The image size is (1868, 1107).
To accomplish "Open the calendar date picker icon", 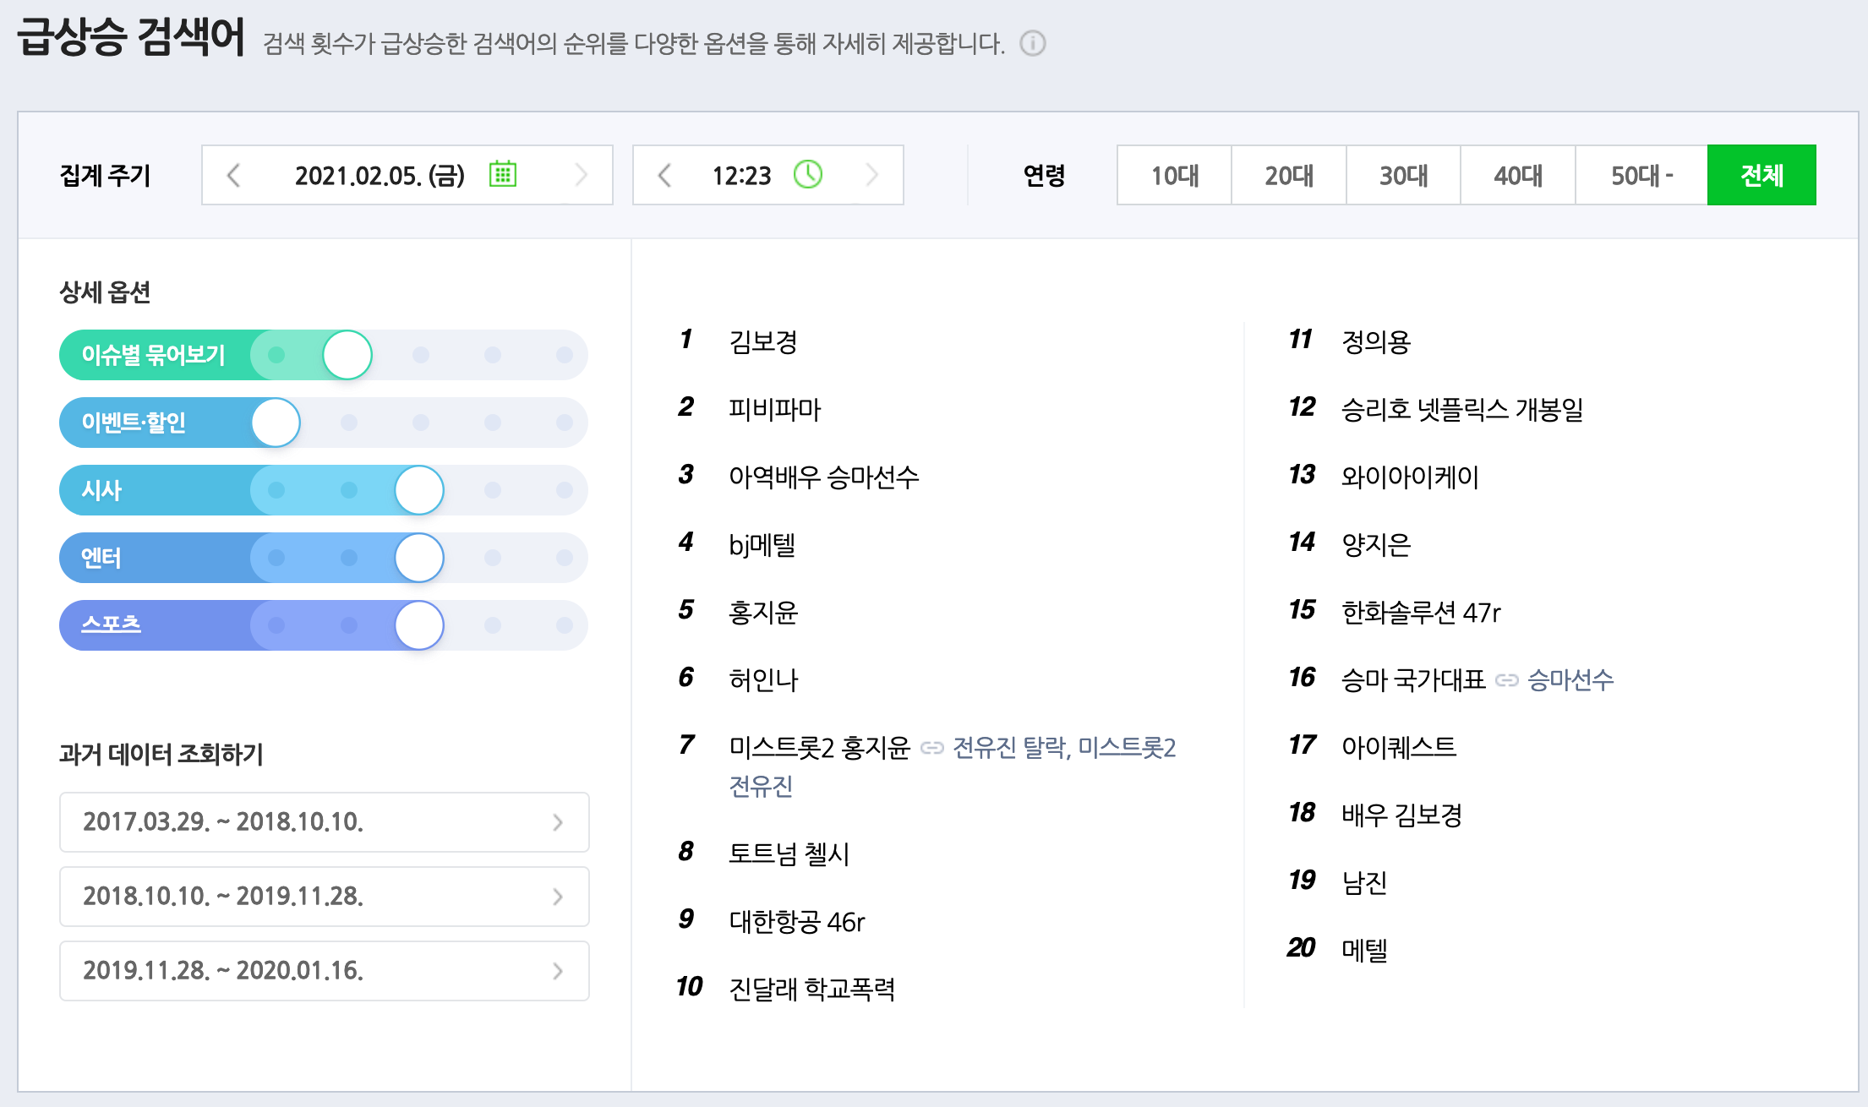I will [501, 175].
